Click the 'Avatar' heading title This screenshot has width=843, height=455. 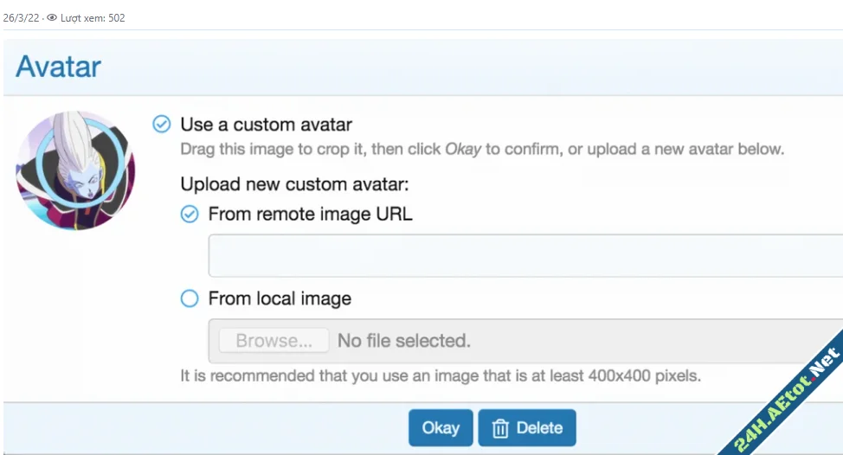[58, 67]
